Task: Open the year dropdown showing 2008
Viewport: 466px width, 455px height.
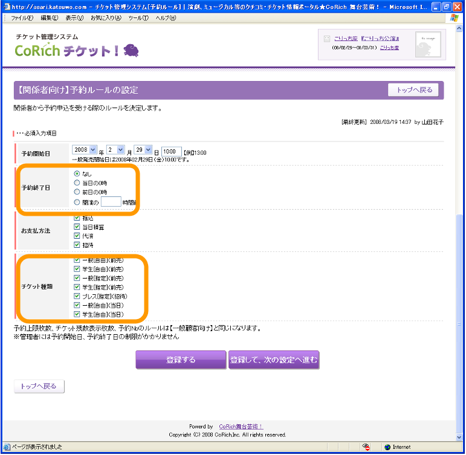Action: [x=84, y=149]
